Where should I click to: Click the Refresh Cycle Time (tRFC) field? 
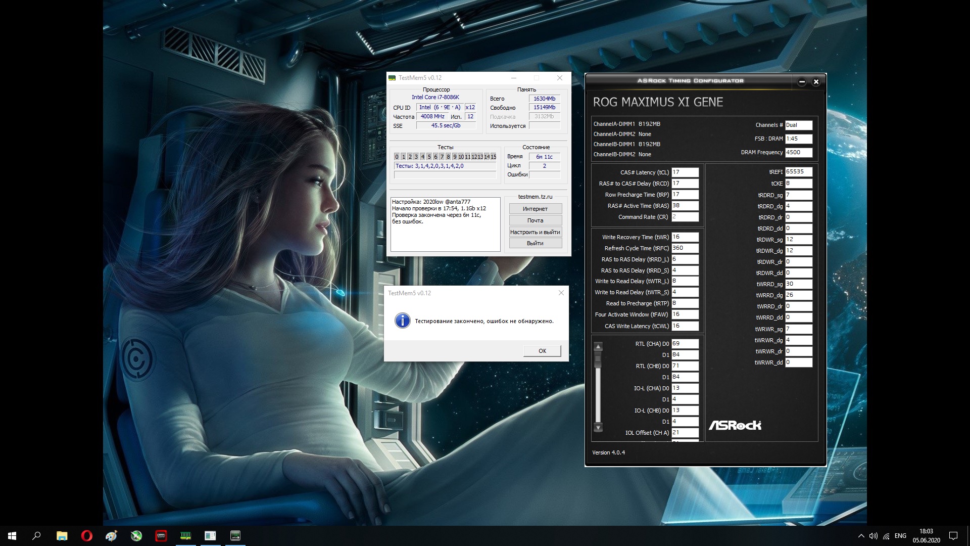(685, 248)
